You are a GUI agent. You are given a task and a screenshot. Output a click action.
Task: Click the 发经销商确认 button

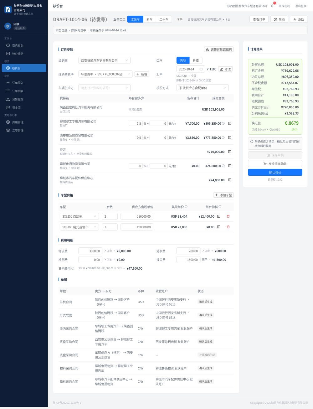click(275, 164)
